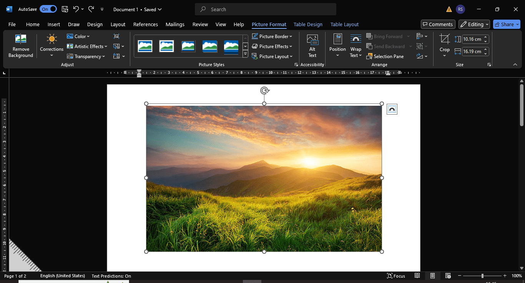525x283 pixels.
Task: Switch to the Insert tab
Action: [54, 24]
